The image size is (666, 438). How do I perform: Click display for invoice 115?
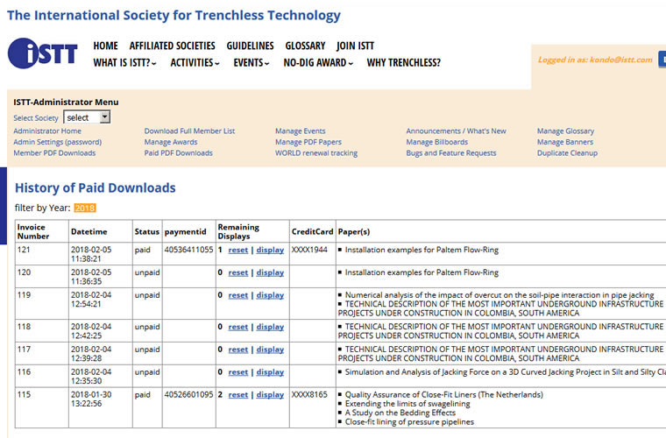[x=270, y=395]
